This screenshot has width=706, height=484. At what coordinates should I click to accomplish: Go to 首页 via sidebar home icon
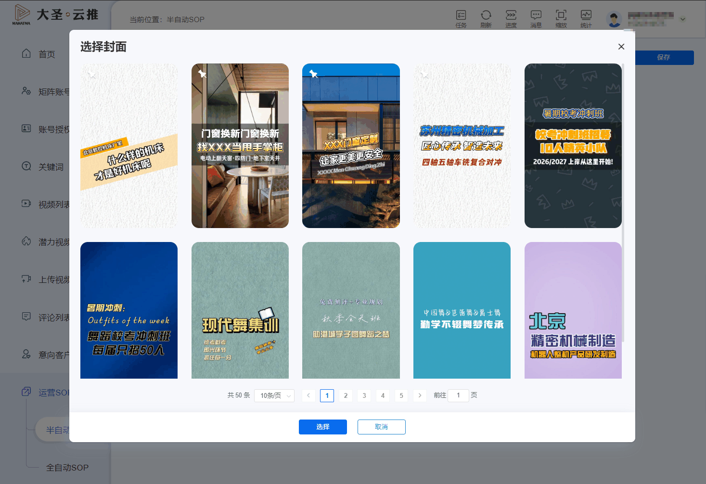click(26, 53)
